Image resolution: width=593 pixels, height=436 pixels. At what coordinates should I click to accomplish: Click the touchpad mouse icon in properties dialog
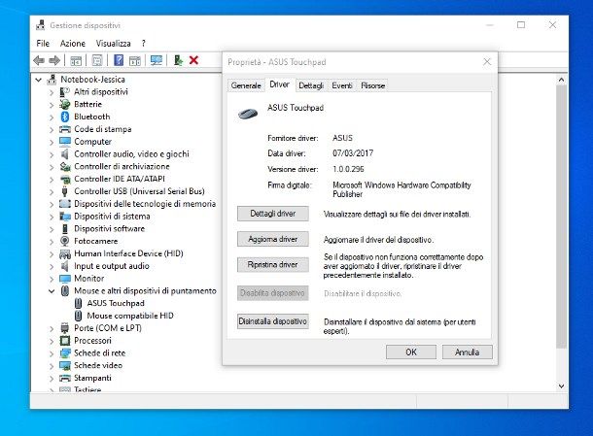[248, 114]
